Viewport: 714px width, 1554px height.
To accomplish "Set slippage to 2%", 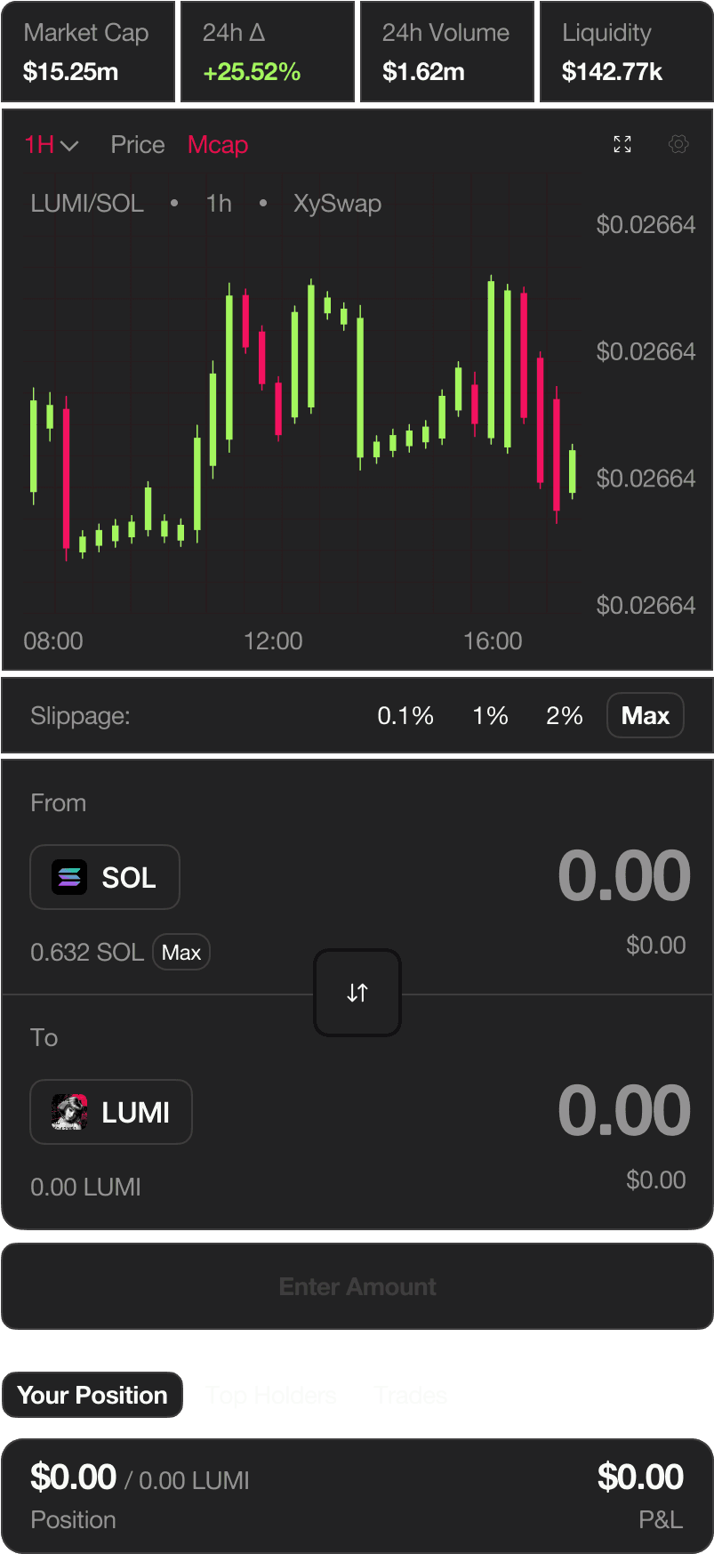I will pyautogui.click(x=565, y=716).
